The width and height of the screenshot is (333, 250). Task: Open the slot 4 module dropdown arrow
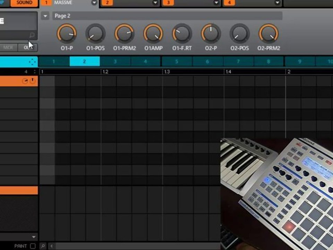(277, 3)
